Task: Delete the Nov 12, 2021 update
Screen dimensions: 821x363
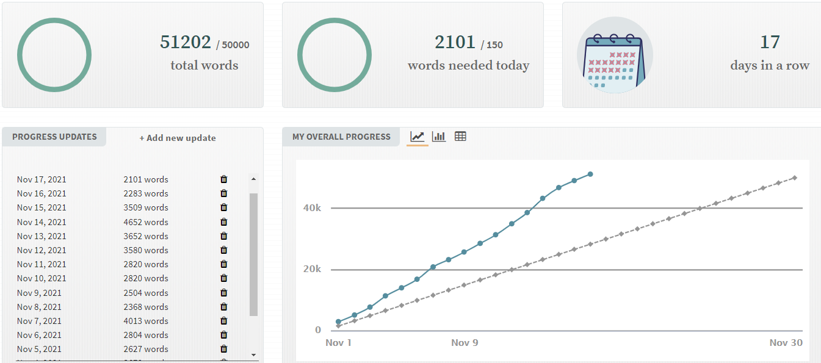Action: click(x=224, y=250)
